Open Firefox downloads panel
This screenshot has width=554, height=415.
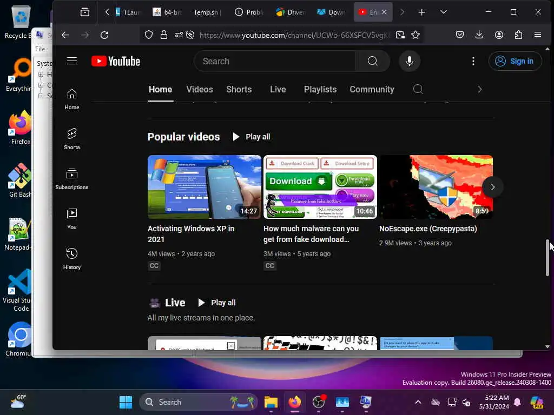tap(479, 35)
